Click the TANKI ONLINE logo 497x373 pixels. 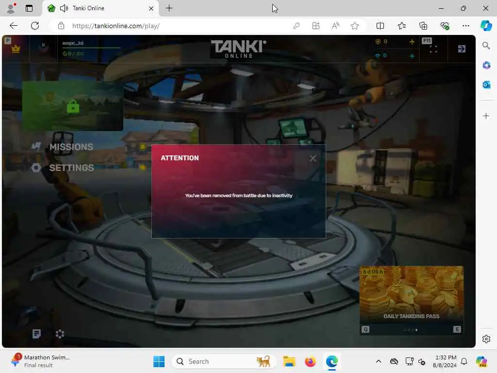click(x=239, y=49)
